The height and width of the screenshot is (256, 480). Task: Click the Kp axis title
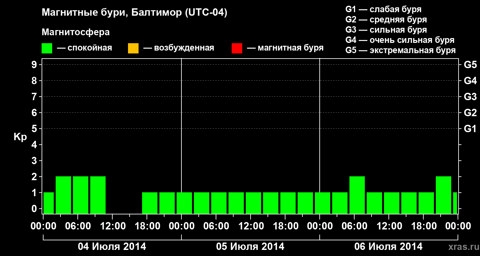click(x=20, y=137)
